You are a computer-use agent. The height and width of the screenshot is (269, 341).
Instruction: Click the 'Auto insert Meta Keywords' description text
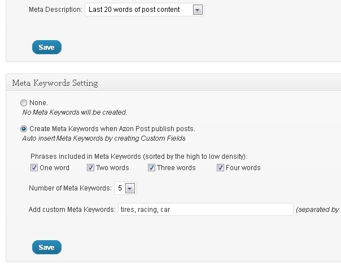click(104, 138)
